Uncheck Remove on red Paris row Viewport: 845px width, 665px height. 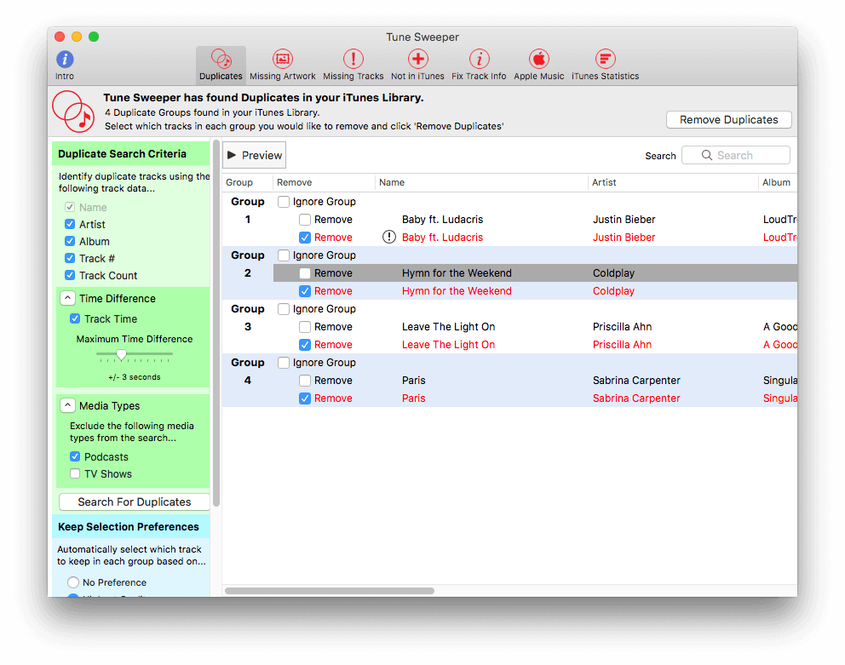coord(305,398)
